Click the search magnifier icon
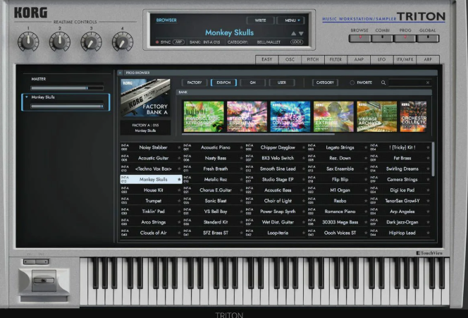Image resolution: width=468 pixels, height=318 pixels. (383, 82)
